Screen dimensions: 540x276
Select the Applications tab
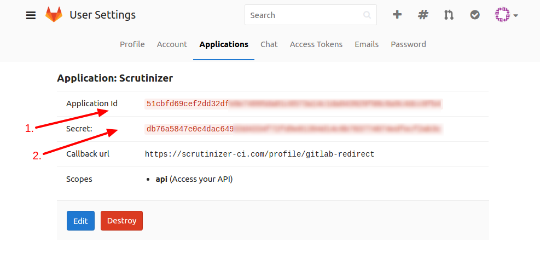(224, 44)
